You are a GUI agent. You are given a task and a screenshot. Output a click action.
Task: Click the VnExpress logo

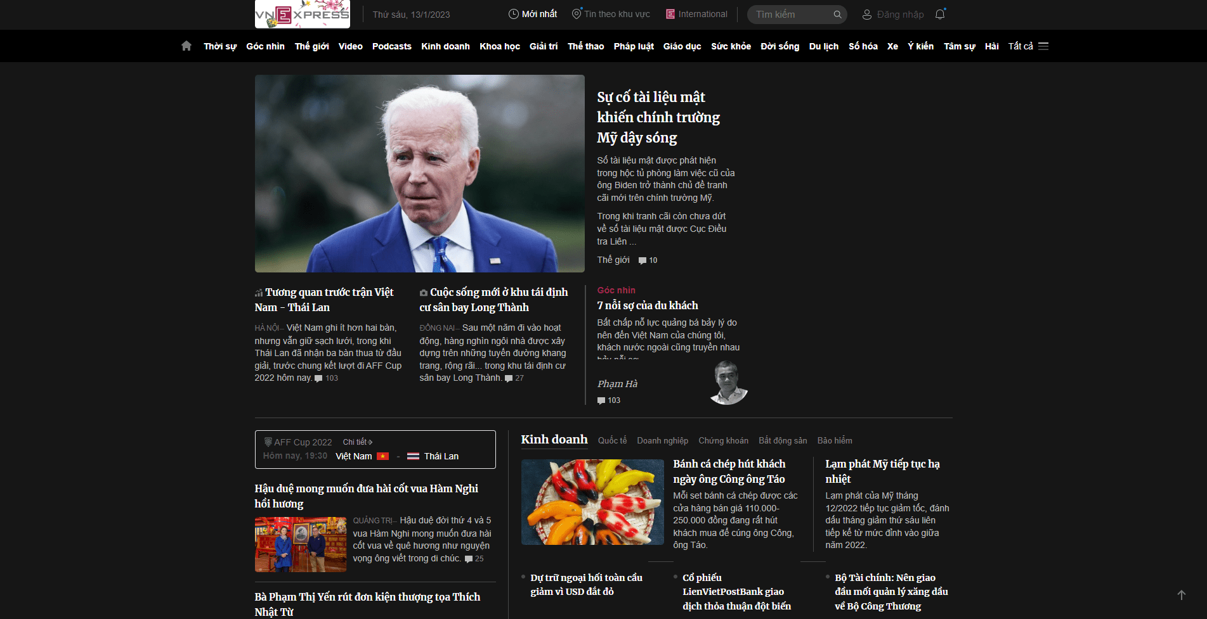pyautogui.click(x=302, y=14)
